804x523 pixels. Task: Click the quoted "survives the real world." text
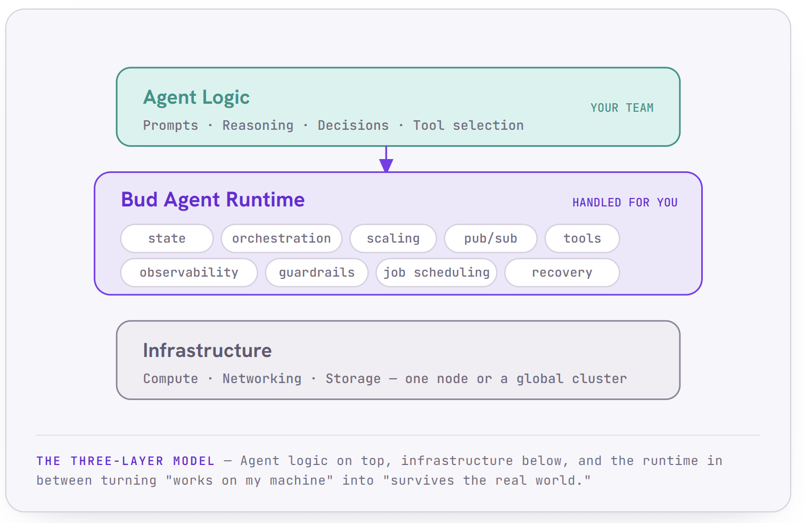pyautogui.click(x=487, y=481)
